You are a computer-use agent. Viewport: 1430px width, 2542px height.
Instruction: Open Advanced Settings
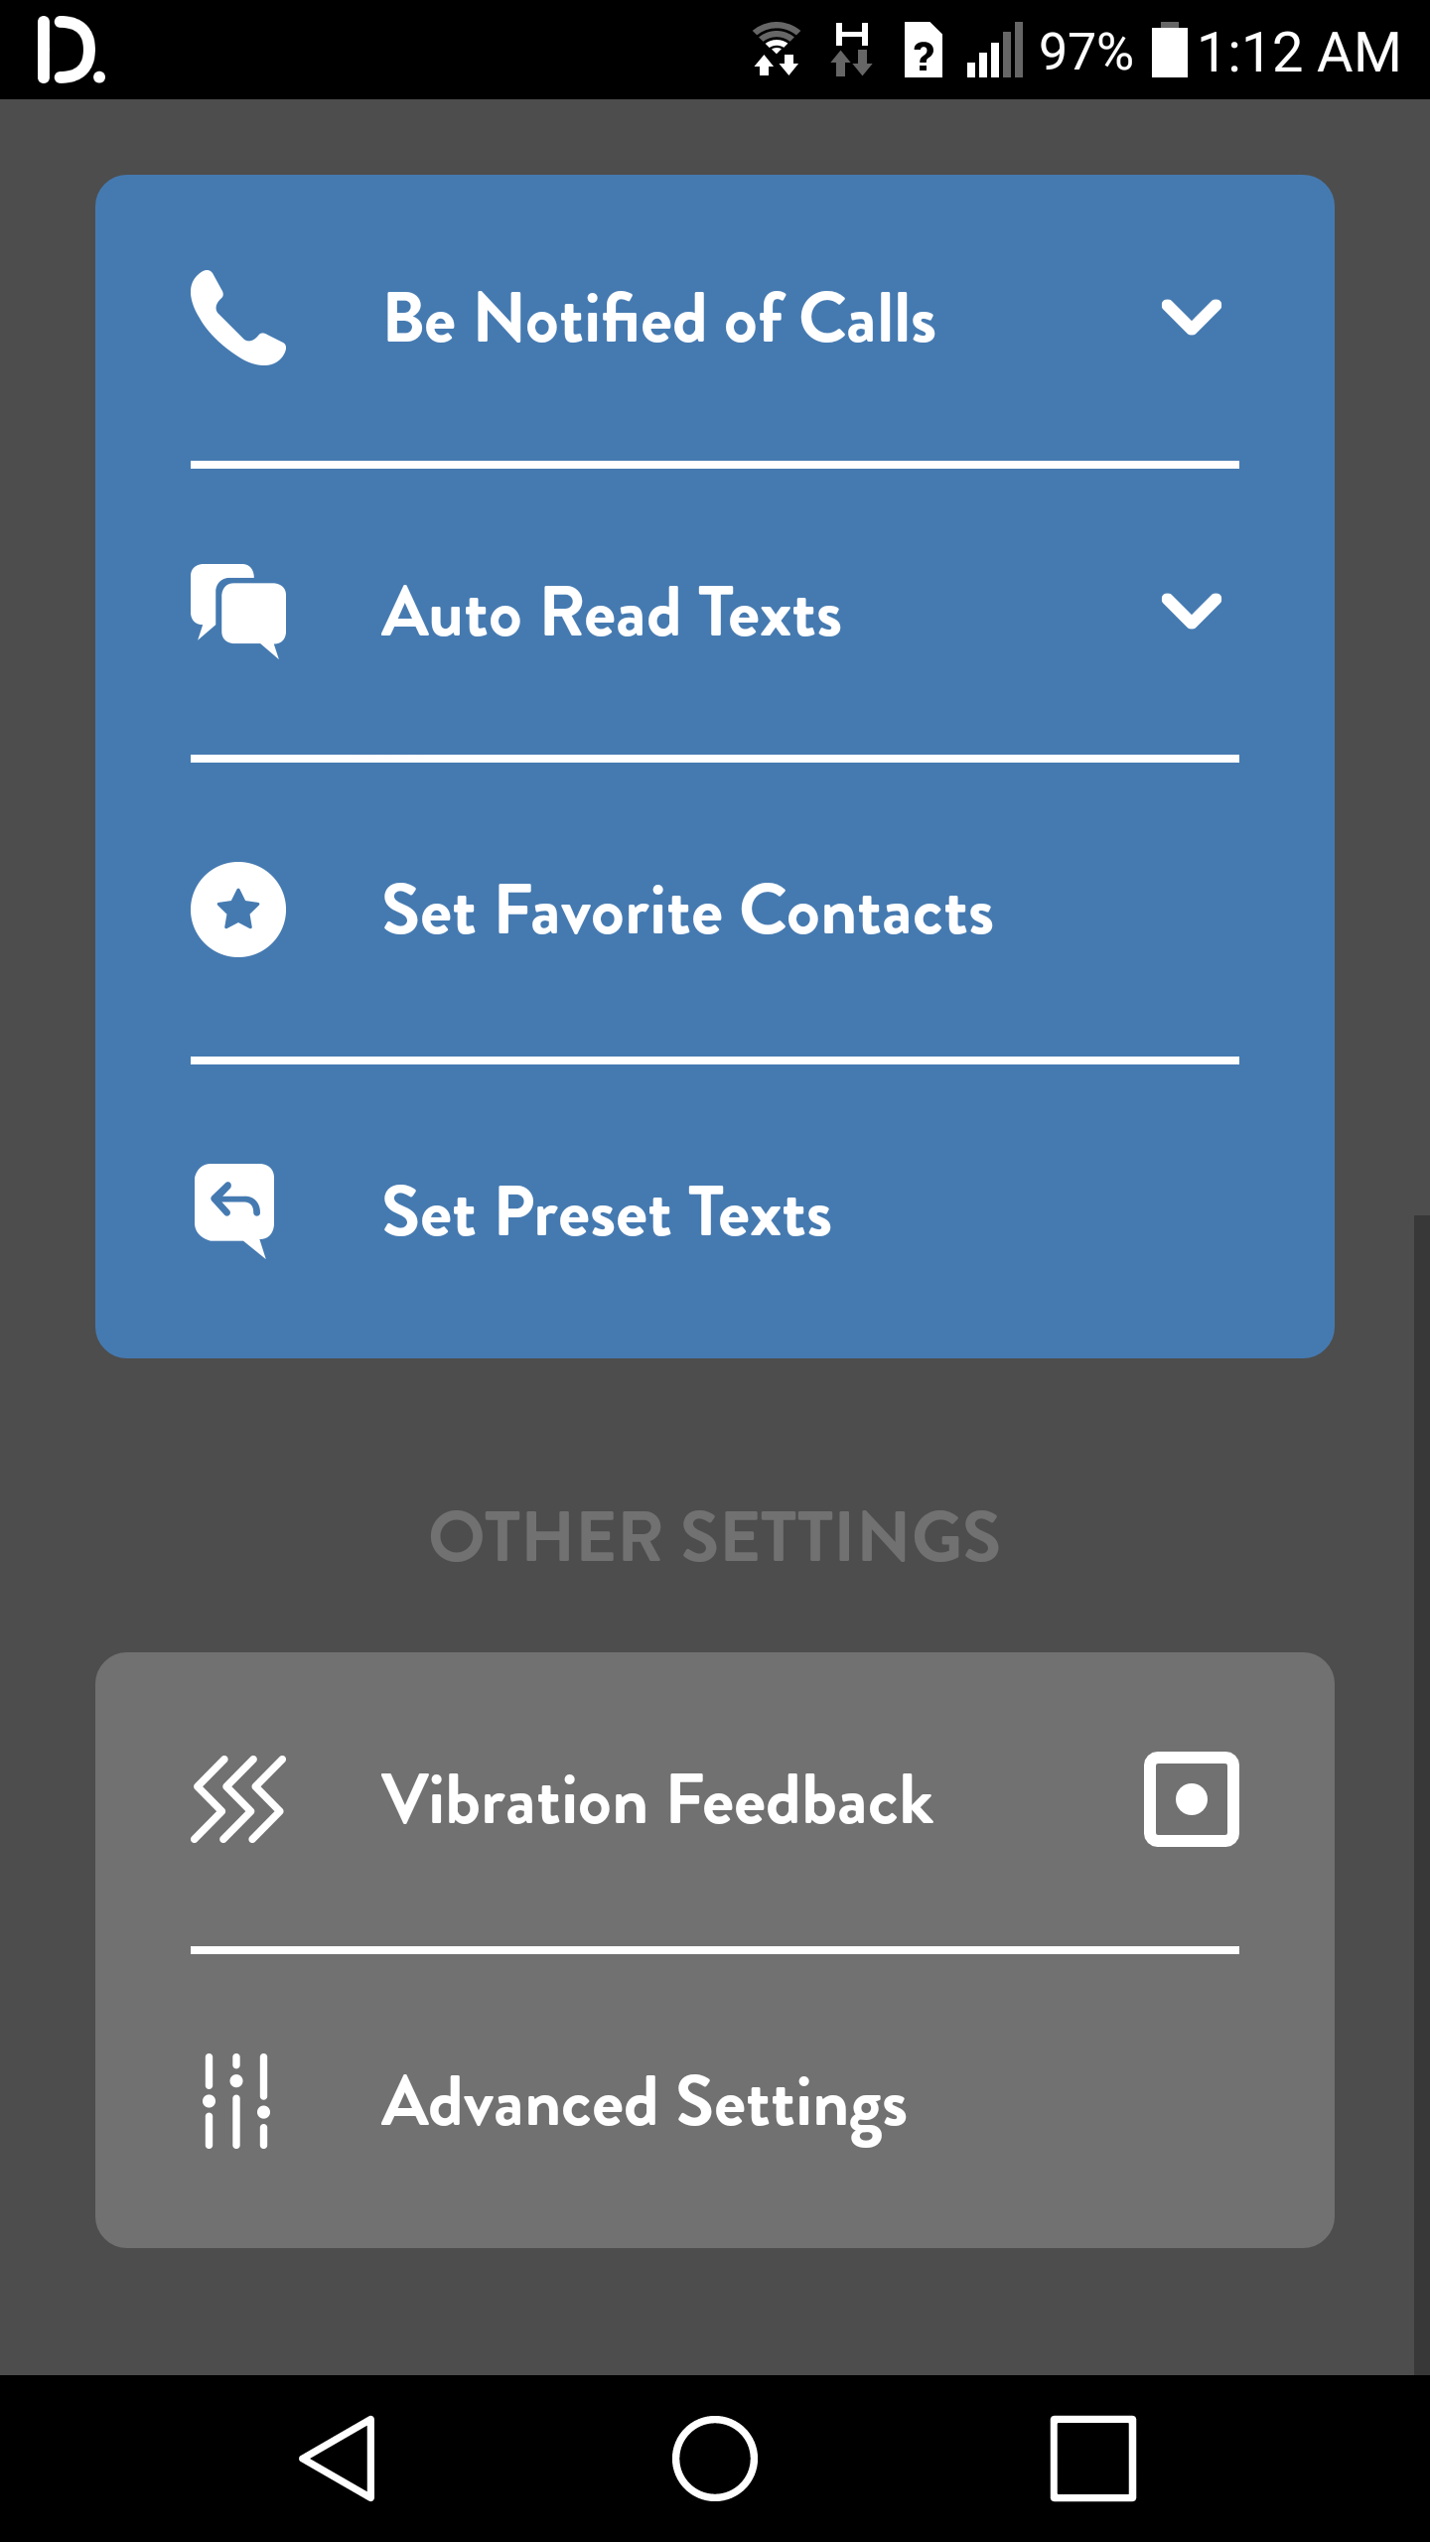coord(644,2102)
